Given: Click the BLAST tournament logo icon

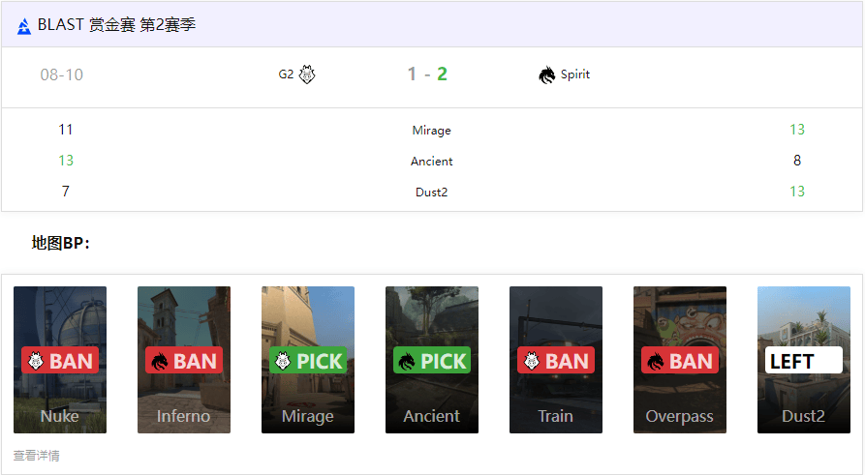Looking at the screenshot, I should coord(23,26).
